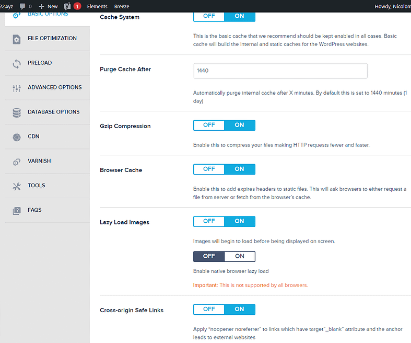
Task: Click the CDN globe icon
Action: point(17,138)
